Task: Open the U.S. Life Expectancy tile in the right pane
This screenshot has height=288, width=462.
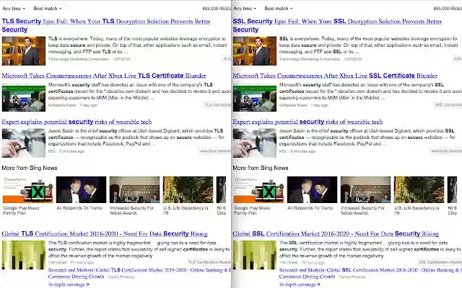Action: [419, 196]
